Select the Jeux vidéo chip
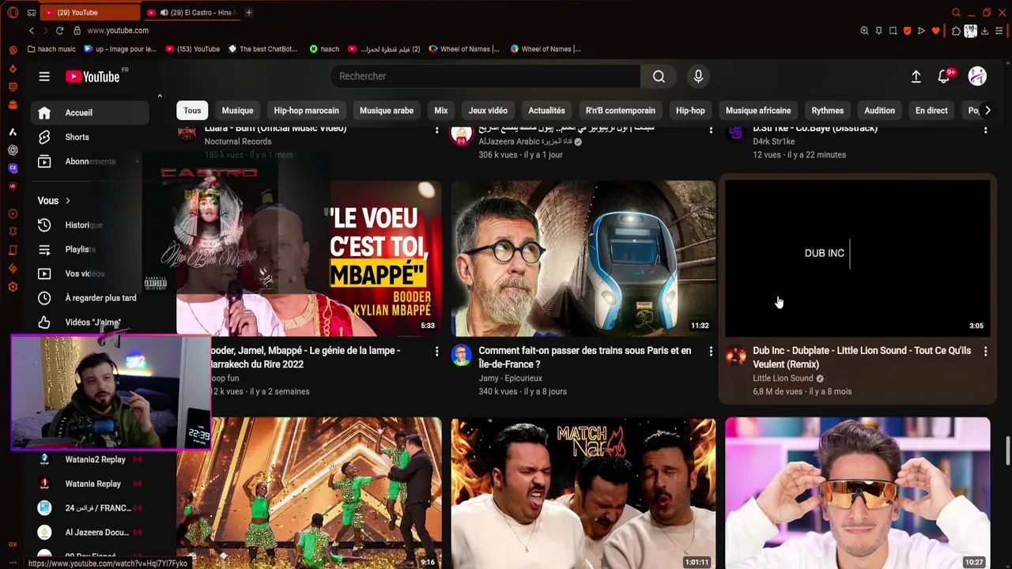1012x569 pixels. 488,111
